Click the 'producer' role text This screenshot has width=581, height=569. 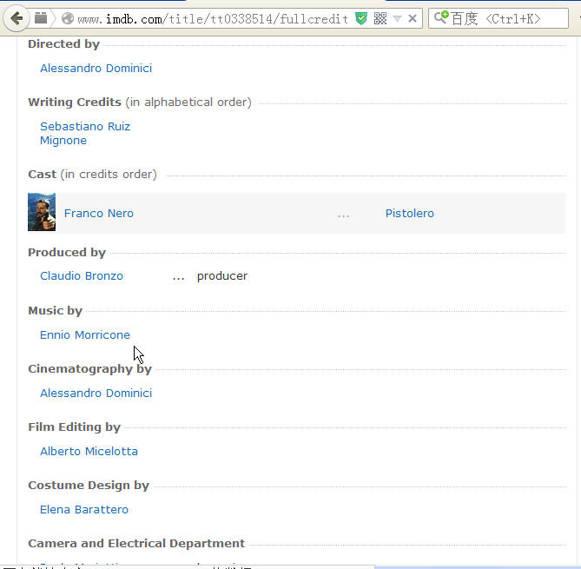[222, 276]
